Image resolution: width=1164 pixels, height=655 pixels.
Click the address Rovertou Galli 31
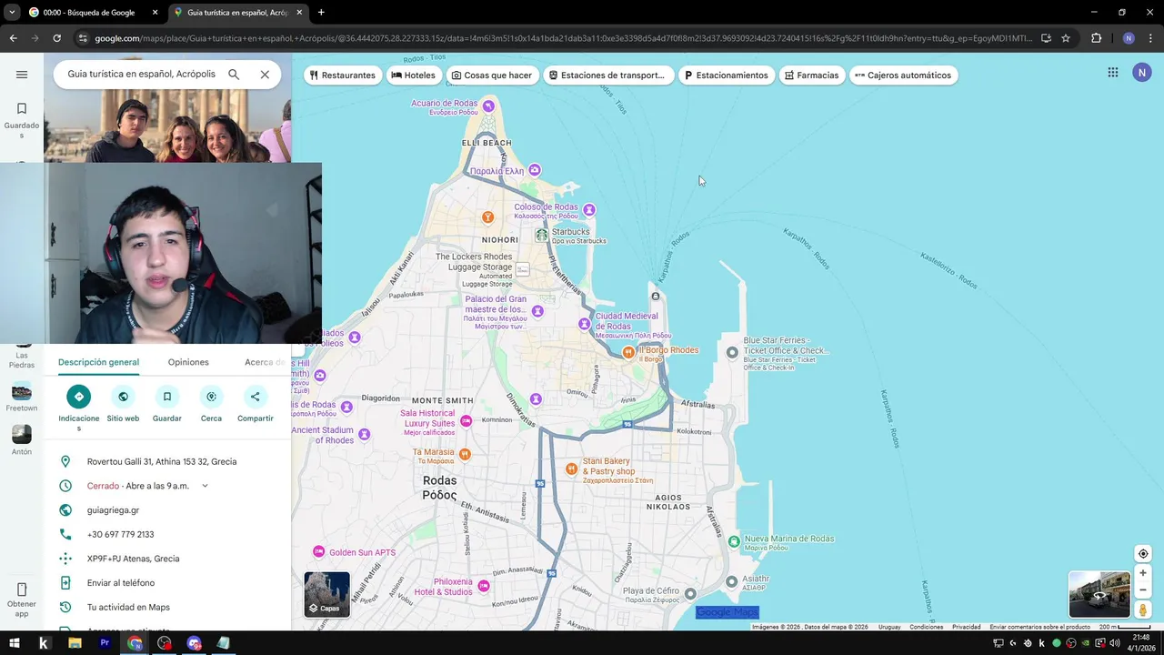(x=162, y=461)
